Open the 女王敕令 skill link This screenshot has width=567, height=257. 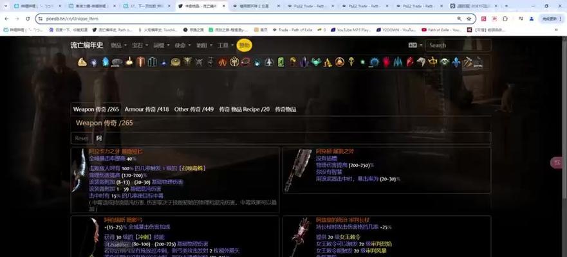(x=350, y=237)
